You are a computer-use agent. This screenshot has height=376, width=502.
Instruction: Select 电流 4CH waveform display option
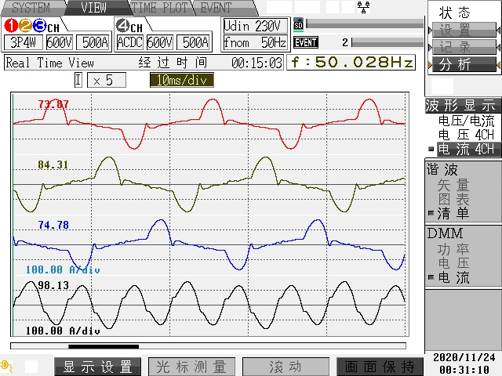pyautogui.click(x=466, y=150)
